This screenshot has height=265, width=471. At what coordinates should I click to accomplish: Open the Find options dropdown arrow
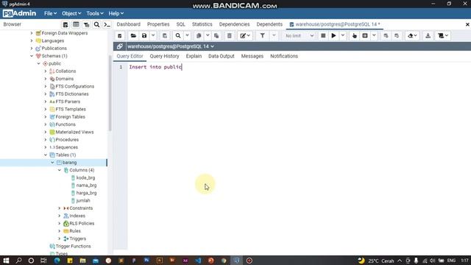pos(187,36)
